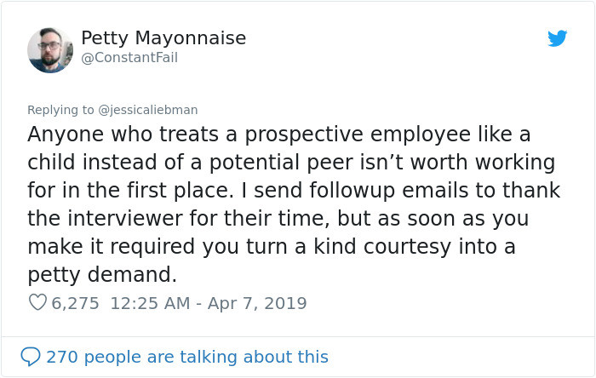The width and height of the screenshot is (596, 378).
Task: Visit the @ConstantFail handle
Action: 129,58
